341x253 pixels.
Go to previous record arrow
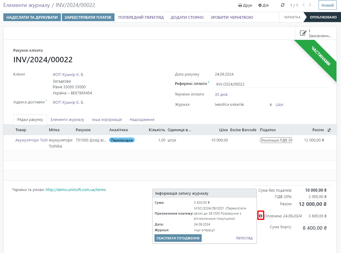tap(304, 5)
